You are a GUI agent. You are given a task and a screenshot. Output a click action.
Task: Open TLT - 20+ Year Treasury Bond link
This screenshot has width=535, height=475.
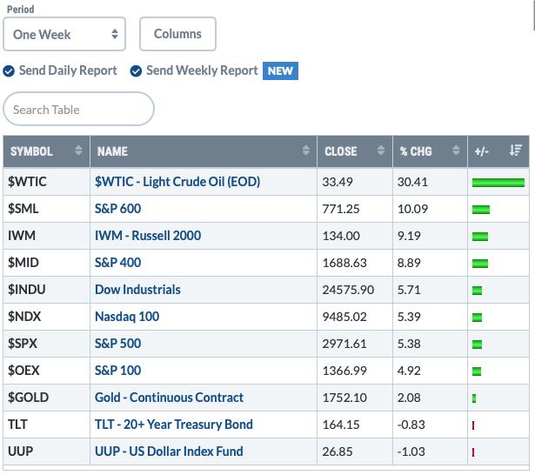[174, 425]
